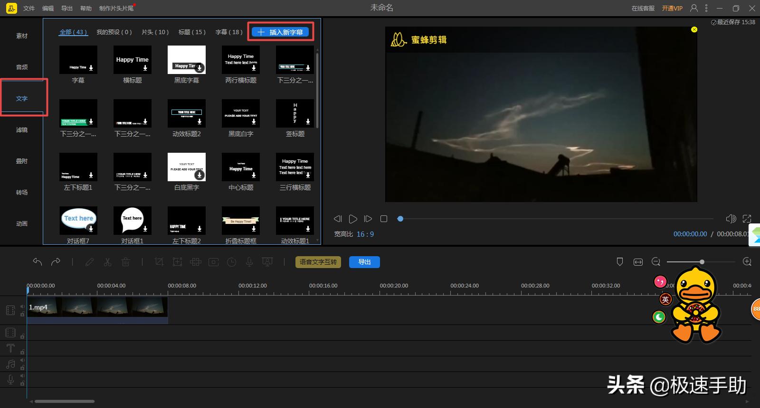Click the undo arrow in timeline toolbar
This screenshot has height=408, width=760.
[38, 262]
